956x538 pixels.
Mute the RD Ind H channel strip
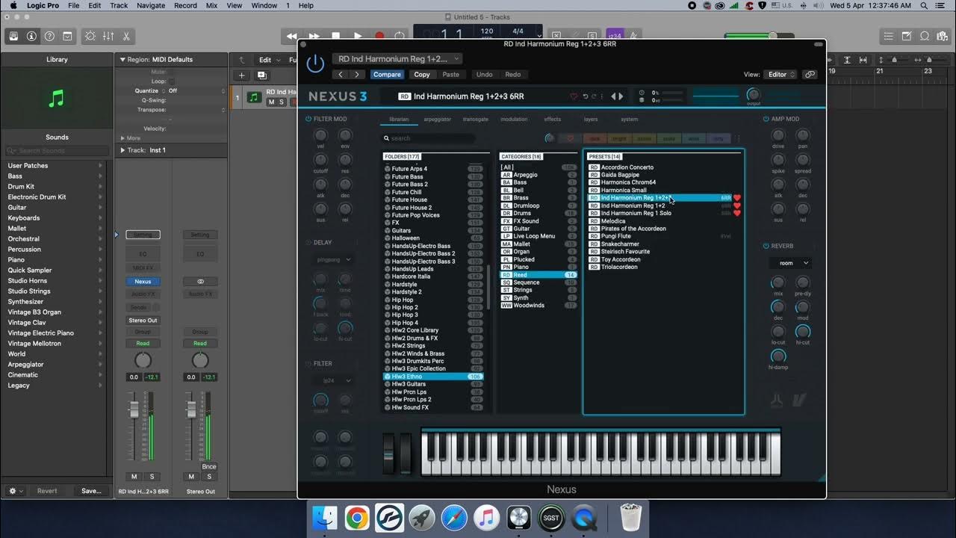point(134,477)
